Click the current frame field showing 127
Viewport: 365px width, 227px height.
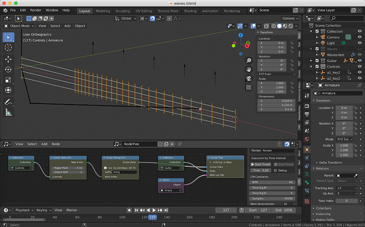click(226, 210)
